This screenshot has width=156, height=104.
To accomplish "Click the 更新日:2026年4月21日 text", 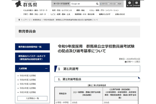I will coord(129,59).
